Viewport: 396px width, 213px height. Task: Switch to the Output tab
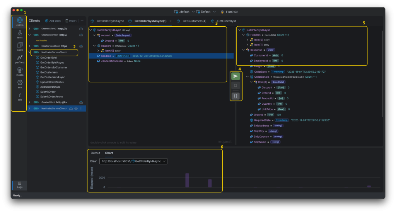(95, 153)
